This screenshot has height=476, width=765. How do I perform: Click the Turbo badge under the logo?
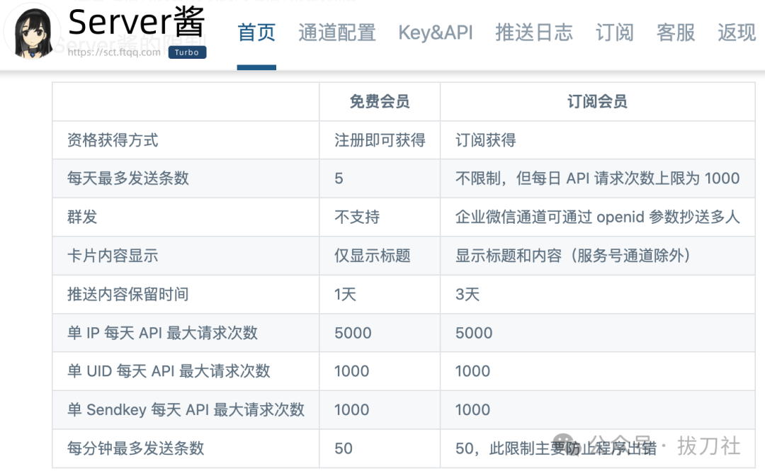pos(187,52)
